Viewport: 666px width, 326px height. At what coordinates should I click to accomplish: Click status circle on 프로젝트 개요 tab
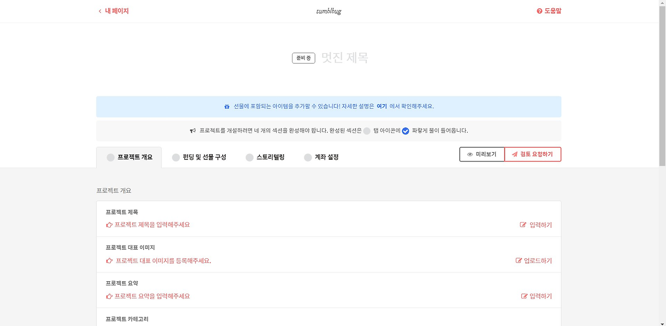[x=110, y=157]
